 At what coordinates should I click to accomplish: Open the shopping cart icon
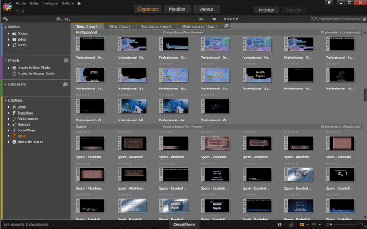tap(329, 3)
